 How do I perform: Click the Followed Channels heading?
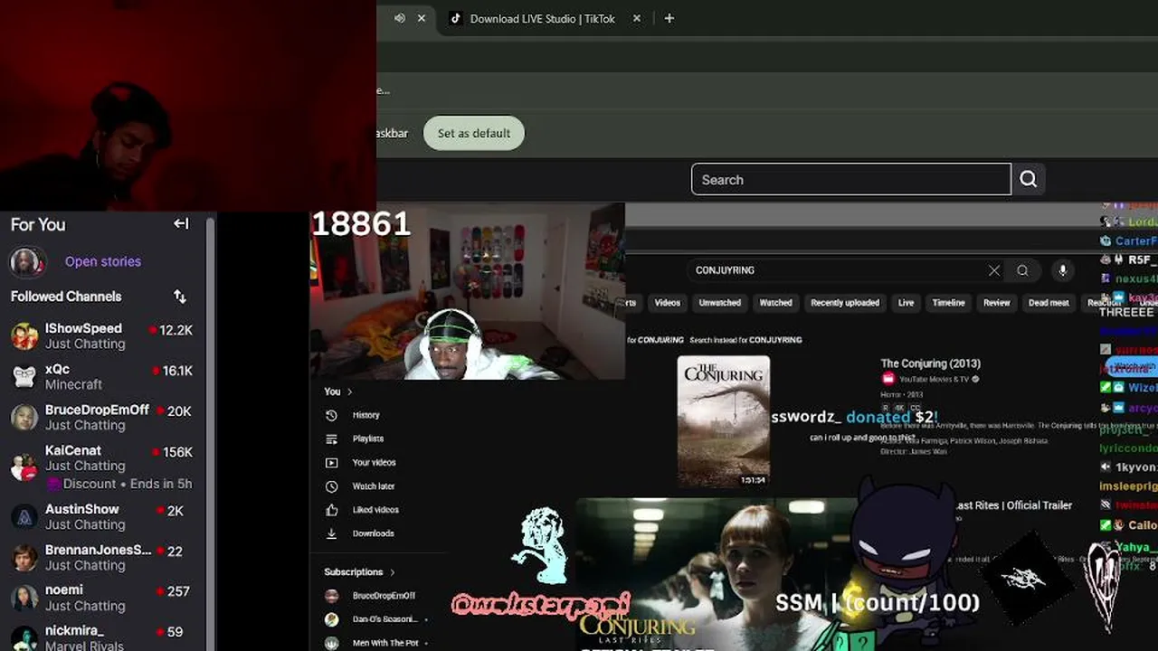(x=66, y=297)
